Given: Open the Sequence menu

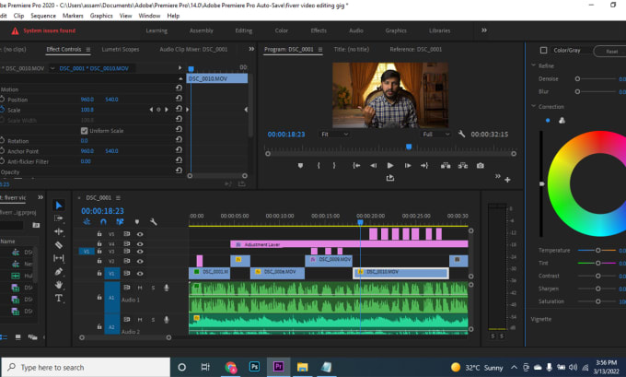Looking at the screenshot, I should click(43, 16).
